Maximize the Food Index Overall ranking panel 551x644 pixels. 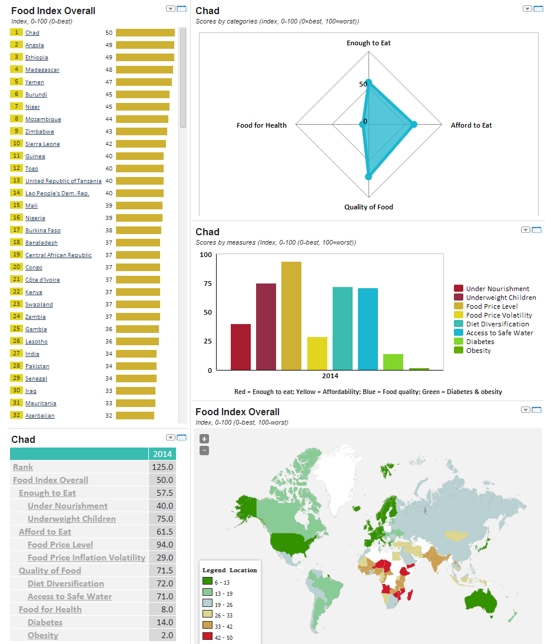pos(182,9)
